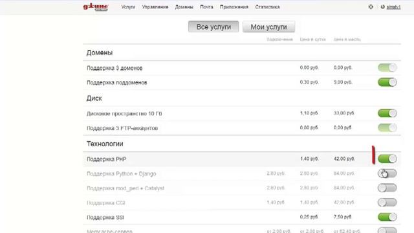
Task: Click the power icon beside the username
Action: coord(382,7)
